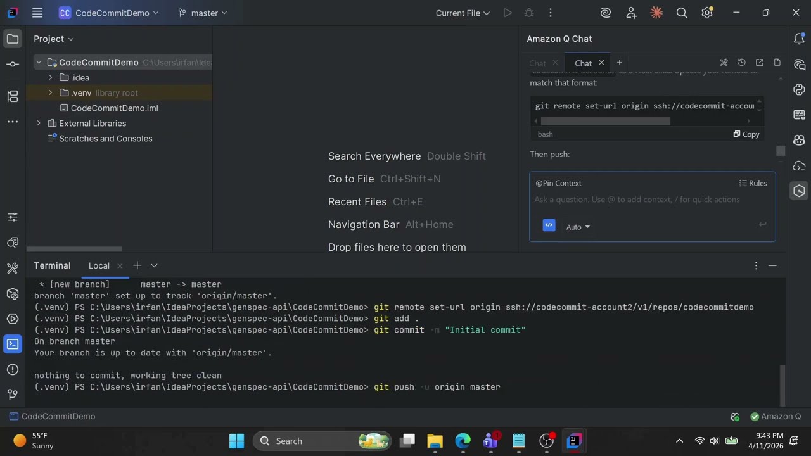
Task: Open terminal options kebab menu
Action: [x=756, y=265]
